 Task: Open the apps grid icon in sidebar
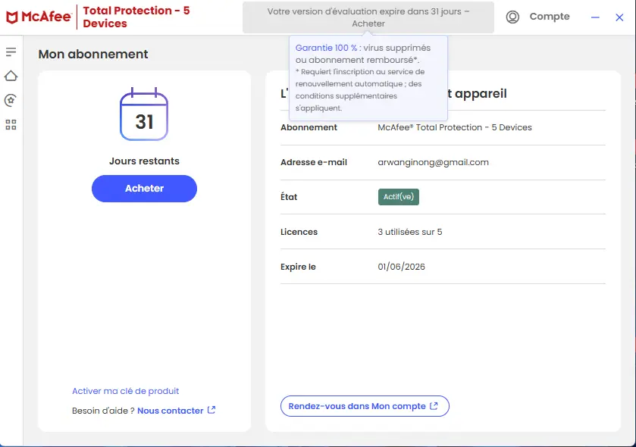coord(11,125)
